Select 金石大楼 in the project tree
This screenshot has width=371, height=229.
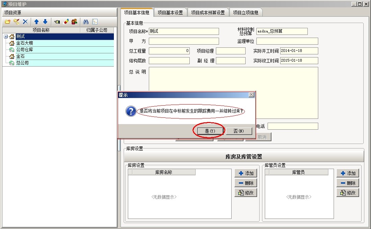[24, 43]
